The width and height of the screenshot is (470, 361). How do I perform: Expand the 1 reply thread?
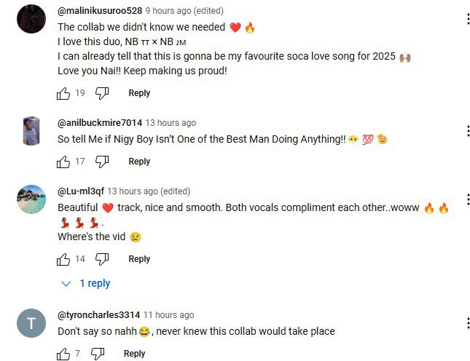pos(86,283)
